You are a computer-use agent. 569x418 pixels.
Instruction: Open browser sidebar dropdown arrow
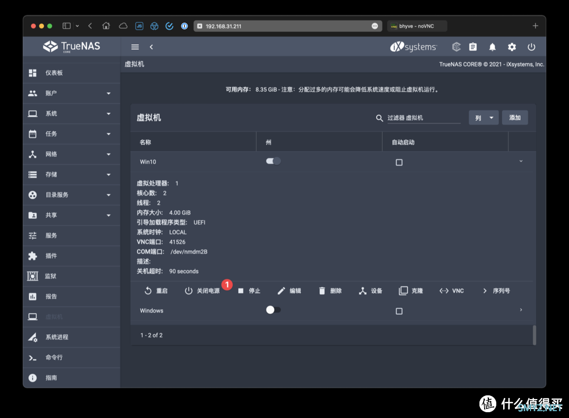tap(77, 26)
